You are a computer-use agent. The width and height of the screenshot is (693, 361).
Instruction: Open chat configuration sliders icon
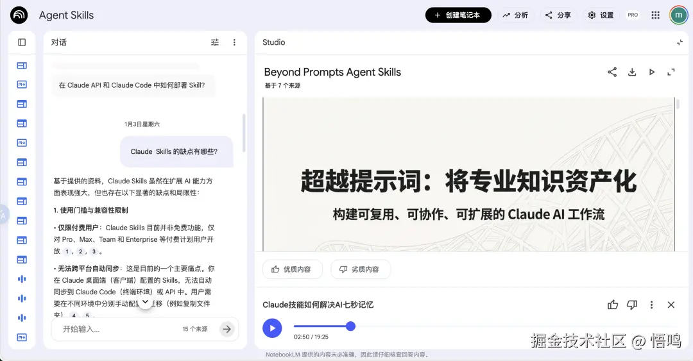[x=215, y=42]
